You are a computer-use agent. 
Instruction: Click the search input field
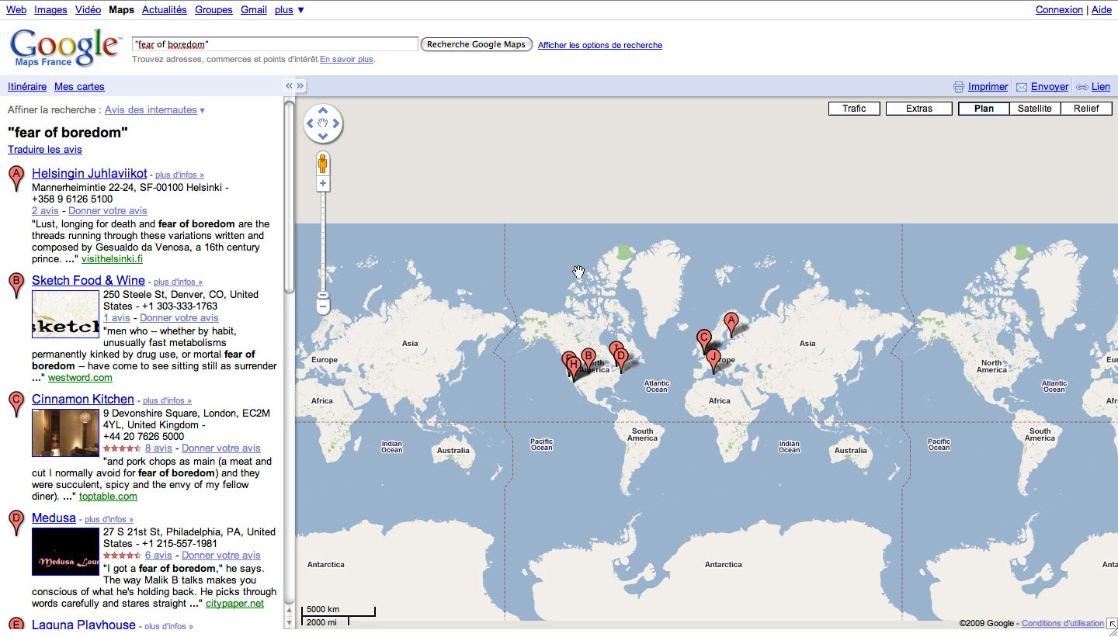(276, 44)
